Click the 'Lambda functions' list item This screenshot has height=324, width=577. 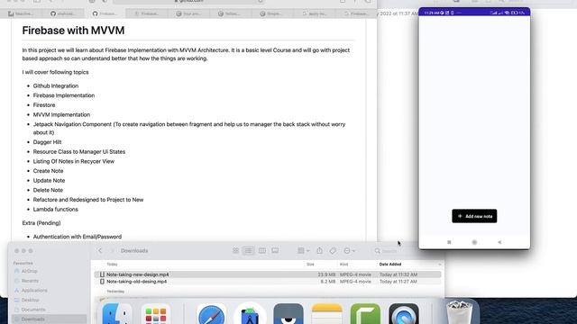point(56,209)
